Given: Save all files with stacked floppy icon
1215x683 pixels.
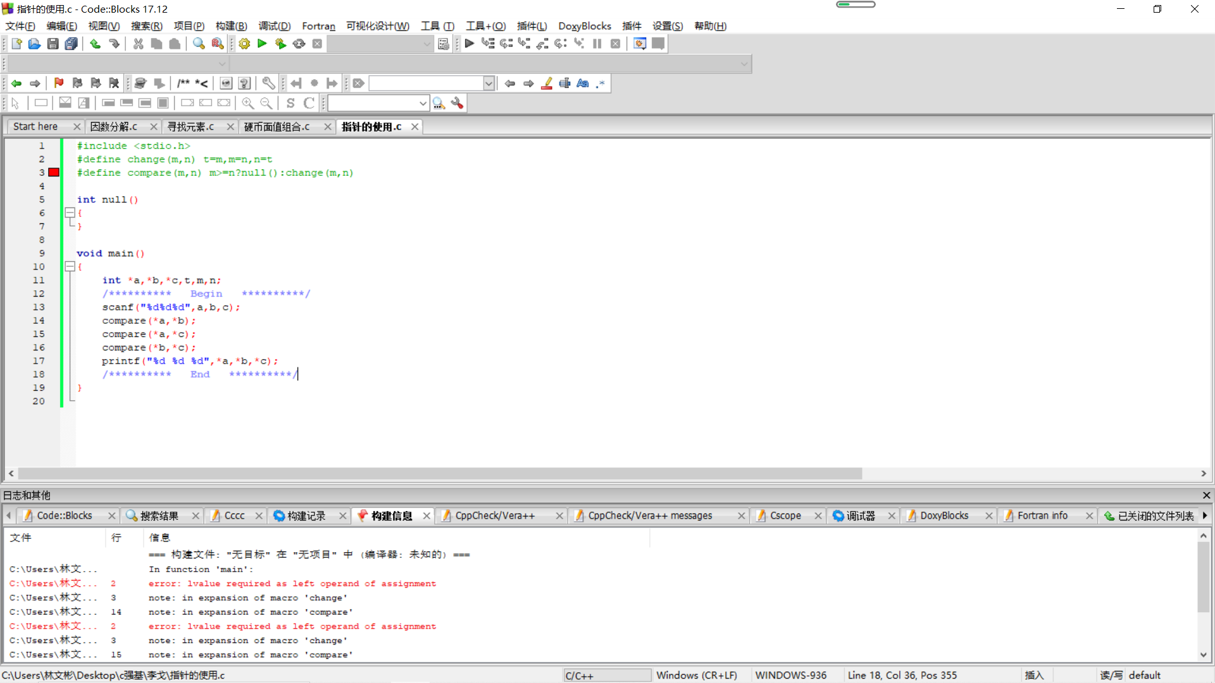Looking at the screenshot, I should tap(72, 44).
